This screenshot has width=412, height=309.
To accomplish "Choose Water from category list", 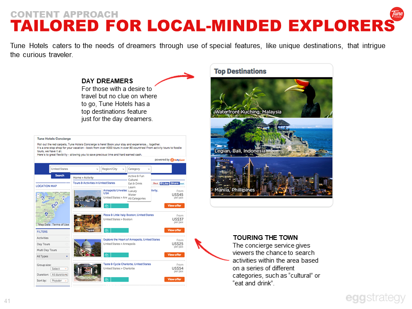I will click(132, 195).
